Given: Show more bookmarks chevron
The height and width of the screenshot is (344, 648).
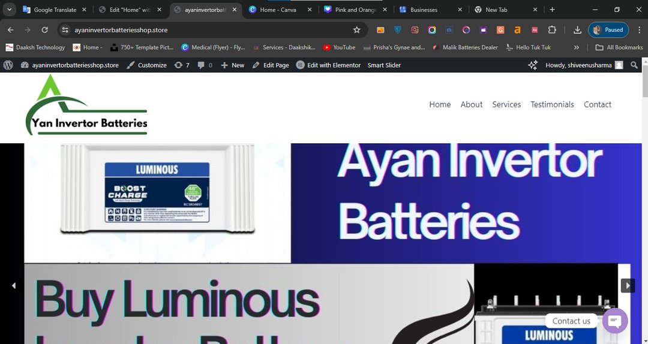Looking at the screenshot, I should [x=577, y=47].
